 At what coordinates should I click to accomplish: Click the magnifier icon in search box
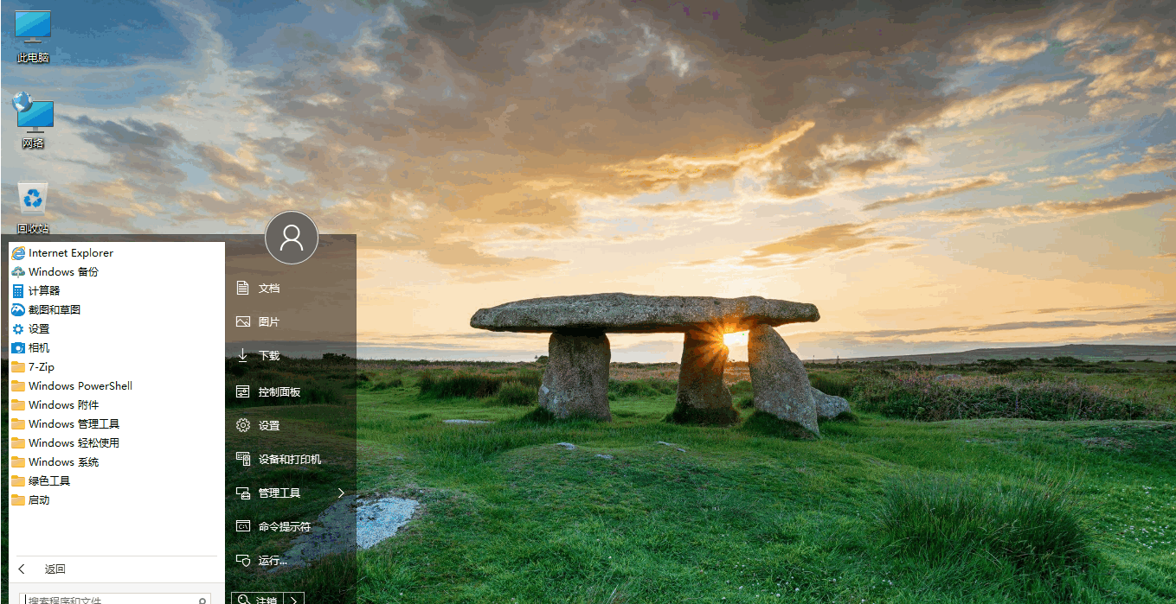click(x=202, y=600)
